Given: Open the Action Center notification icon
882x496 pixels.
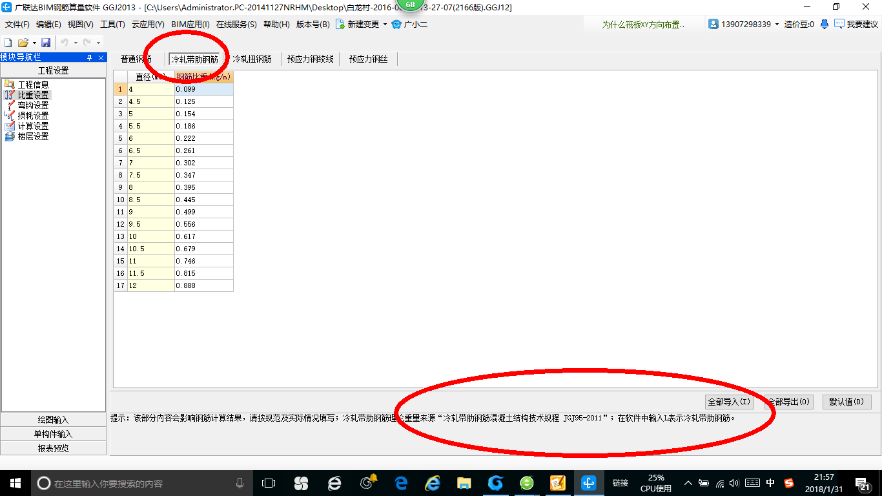Looking at the screenshot, I should click(863, 483).
